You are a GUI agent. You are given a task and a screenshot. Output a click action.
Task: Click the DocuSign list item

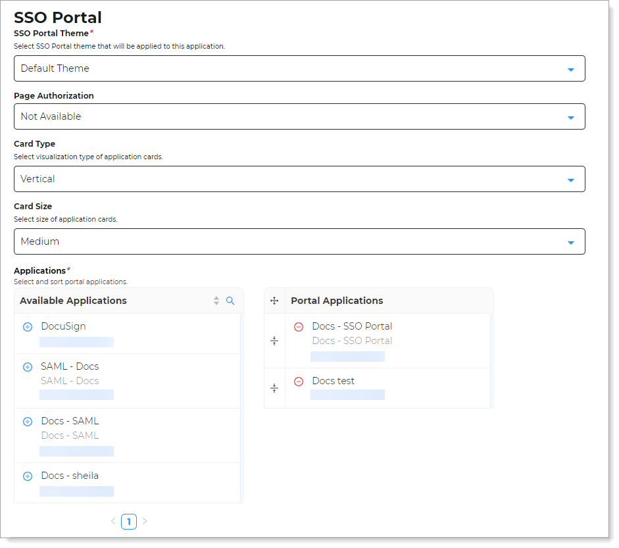click(64, 326)
